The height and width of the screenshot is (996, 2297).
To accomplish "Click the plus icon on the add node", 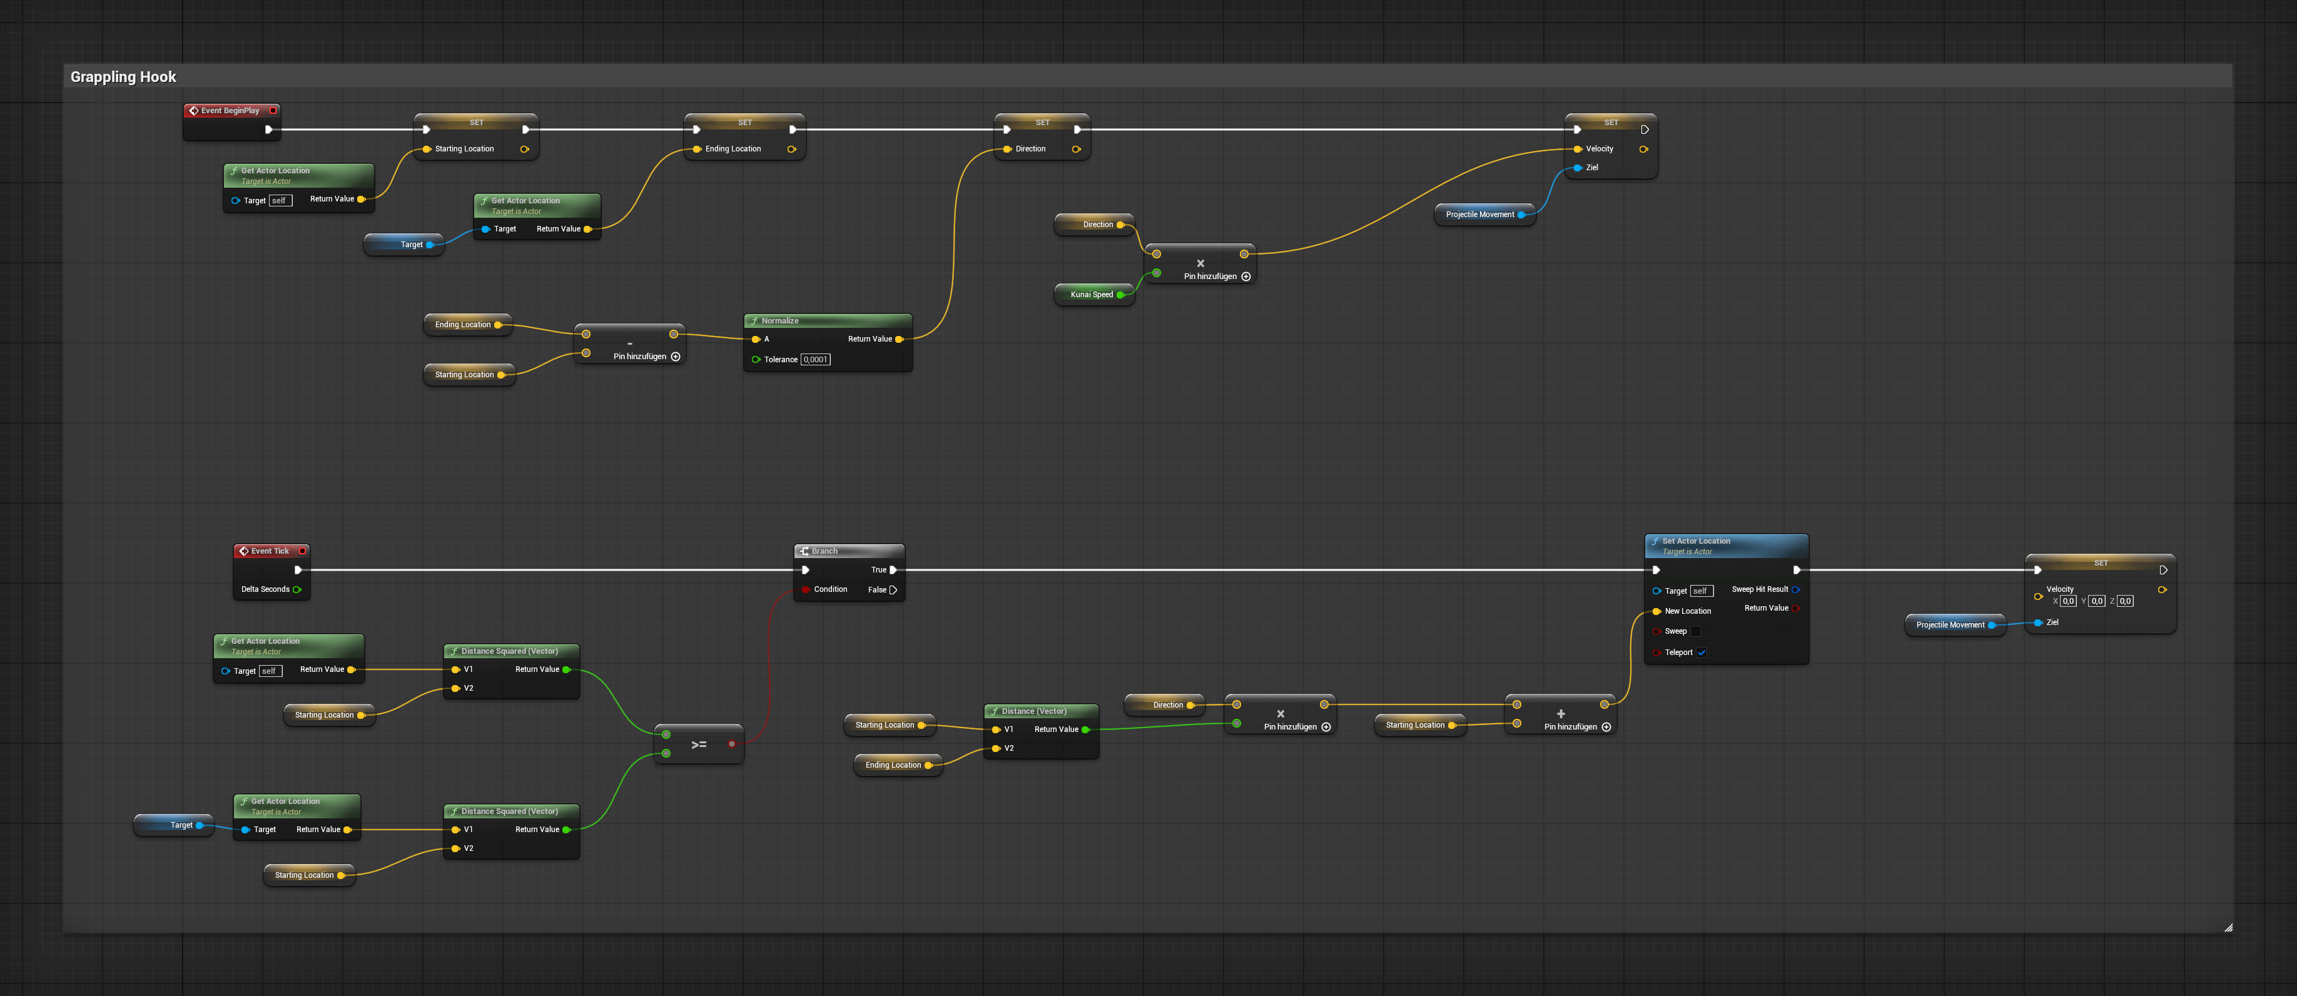I will (x=1607, y=727).
